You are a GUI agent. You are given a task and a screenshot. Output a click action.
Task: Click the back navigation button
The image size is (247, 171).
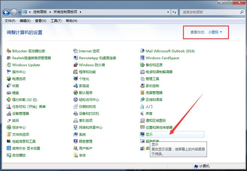point(6,12)
